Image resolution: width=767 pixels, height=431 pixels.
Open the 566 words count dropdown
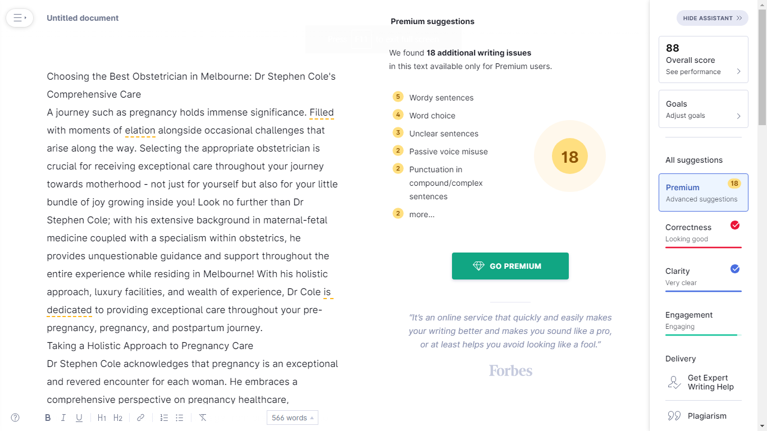293,418
